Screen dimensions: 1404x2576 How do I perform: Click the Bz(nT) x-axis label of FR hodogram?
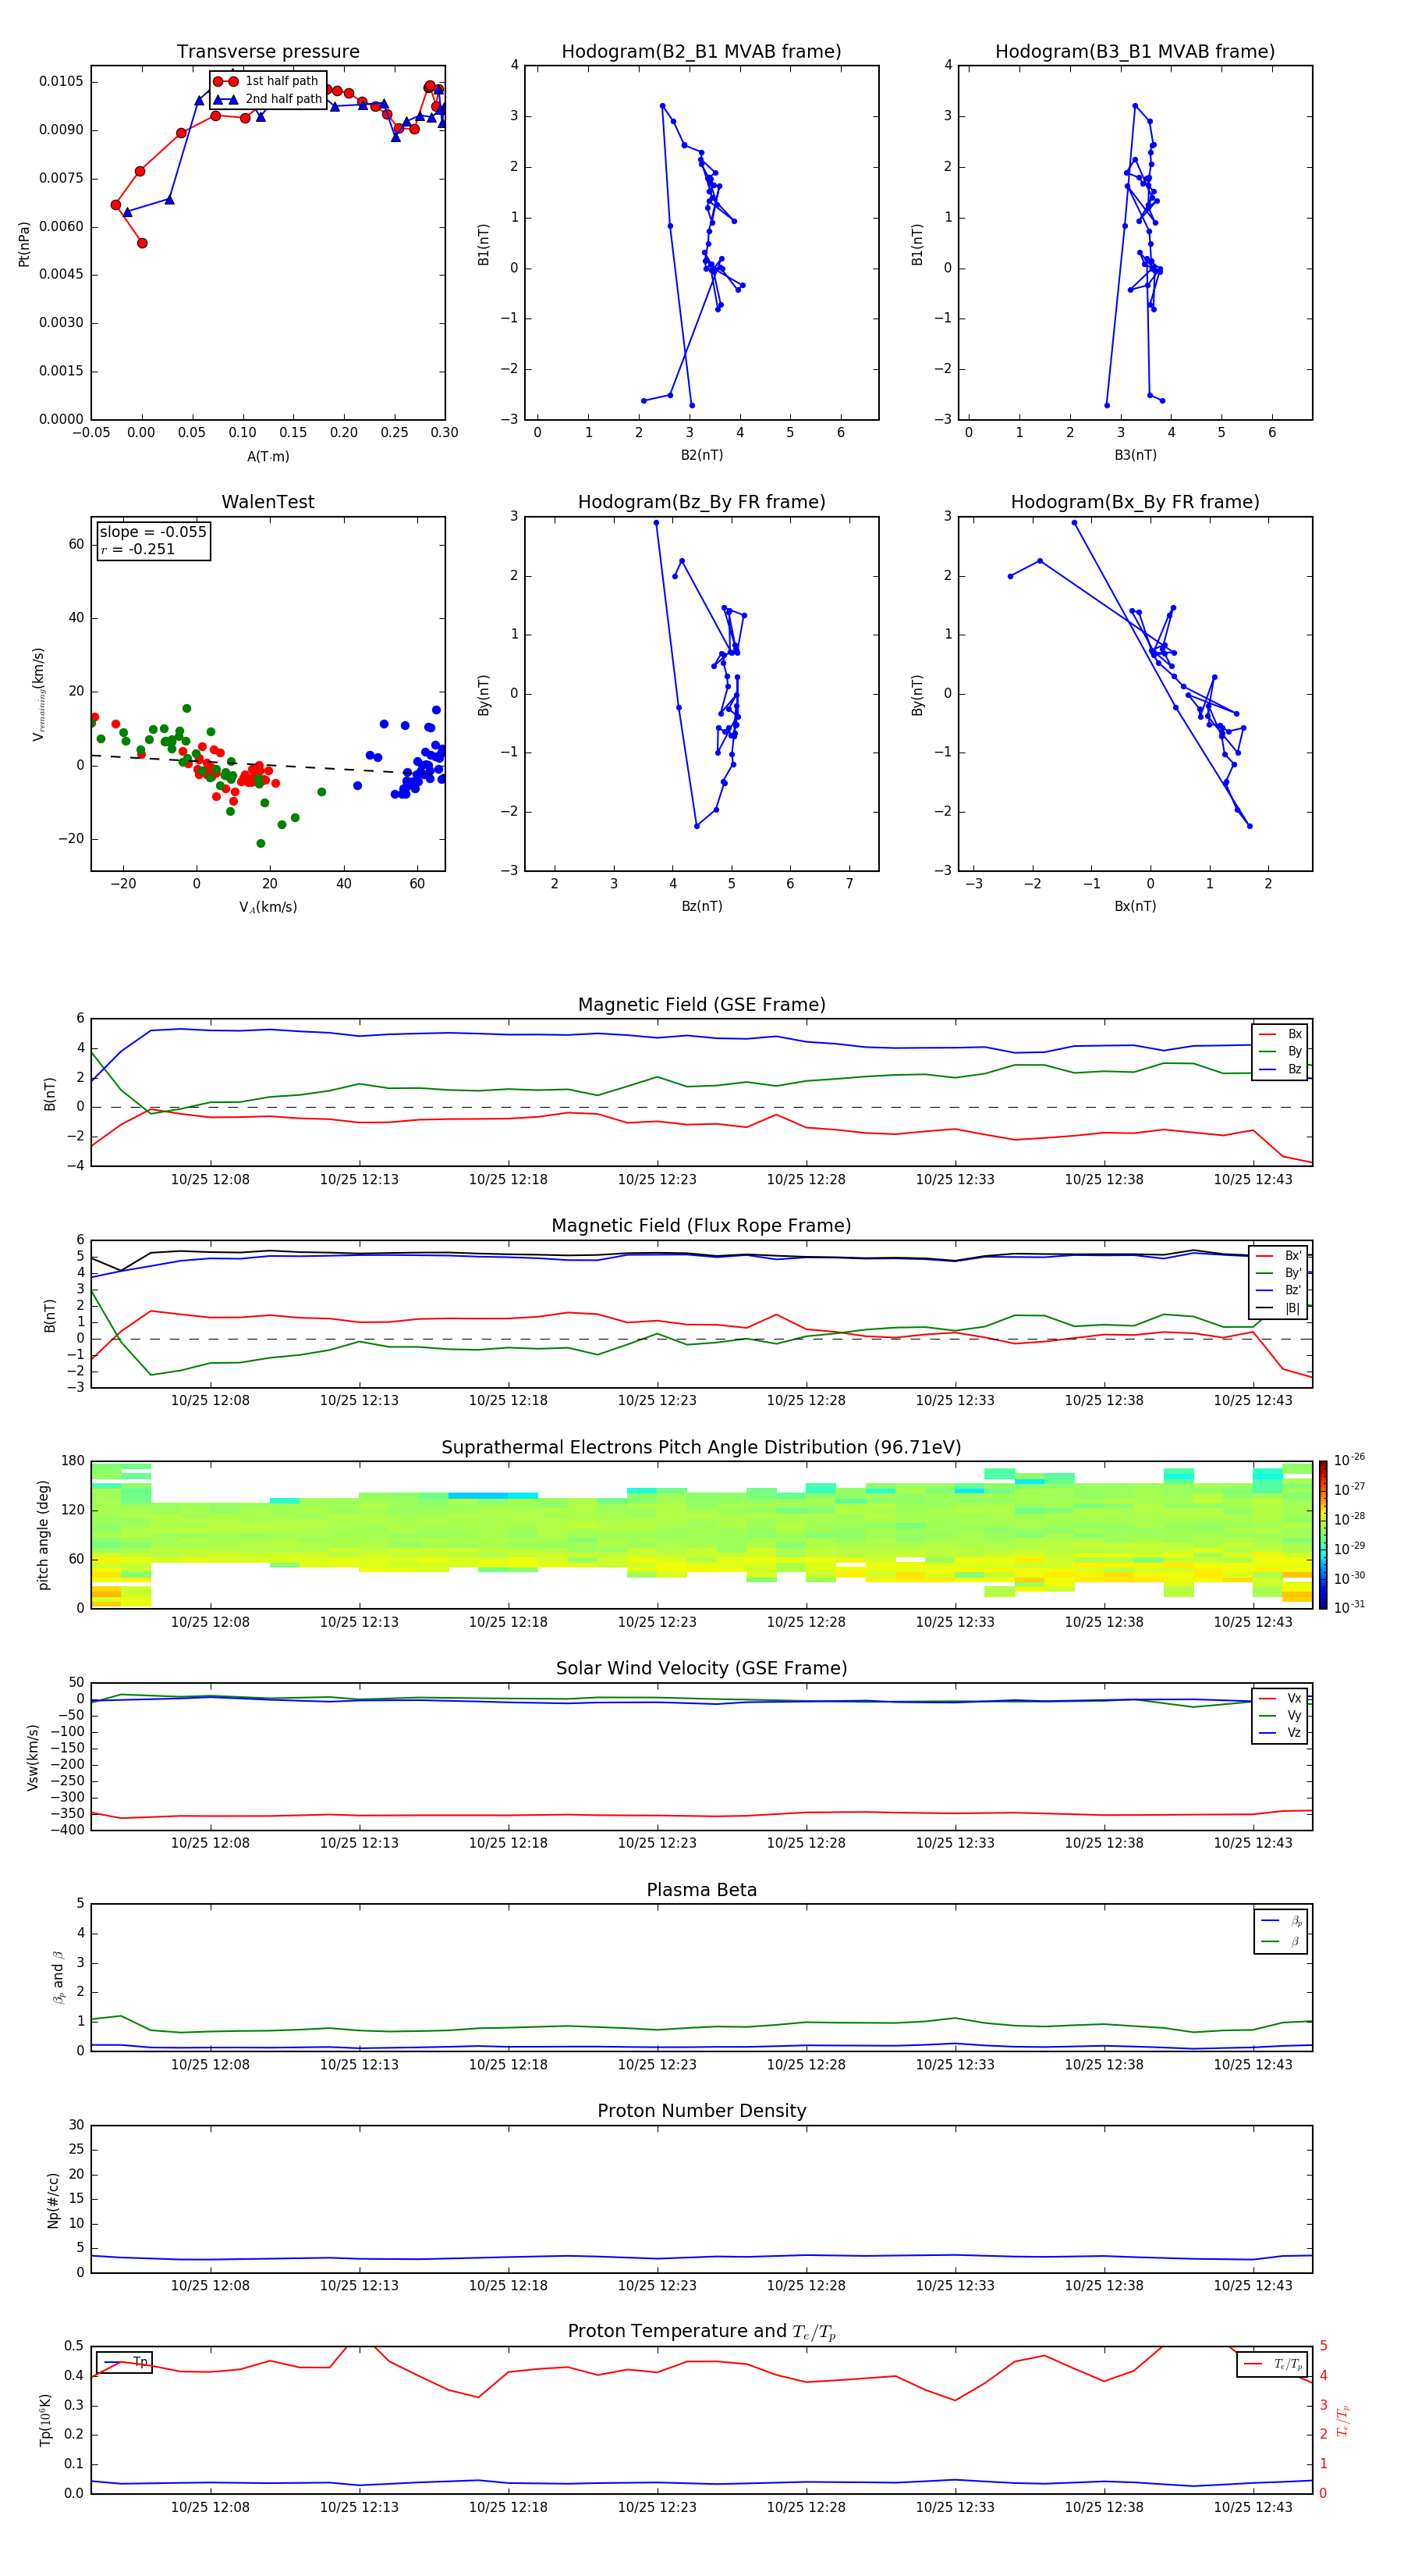tap(700, 906)
